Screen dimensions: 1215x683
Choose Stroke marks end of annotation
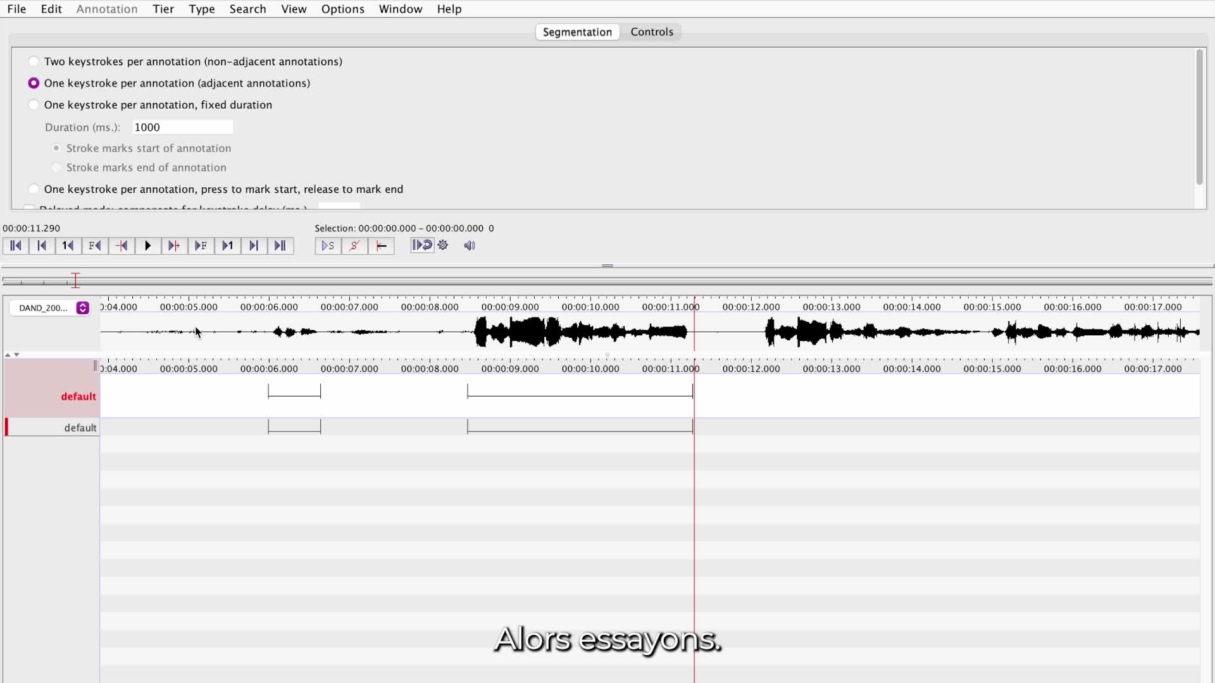56,167
